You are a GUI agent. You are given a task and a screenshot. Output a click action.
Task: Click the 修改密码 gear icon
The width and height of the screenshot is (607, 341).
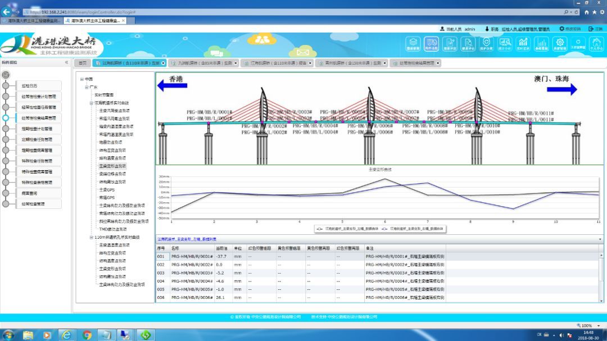point(561,29)
